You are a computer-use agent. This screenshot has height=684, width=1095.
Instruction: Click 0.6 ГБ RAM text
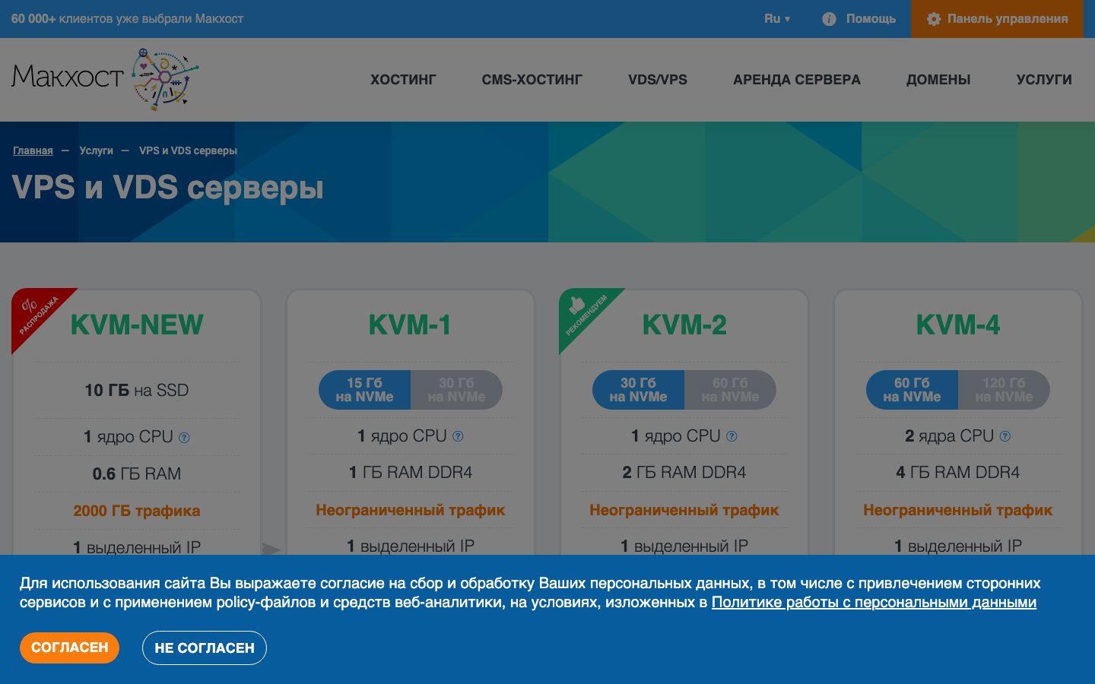[137, 474]
